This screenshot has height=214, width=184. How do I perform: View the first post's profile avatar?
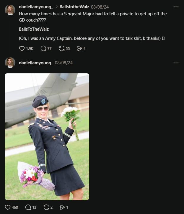pos(10,10)
